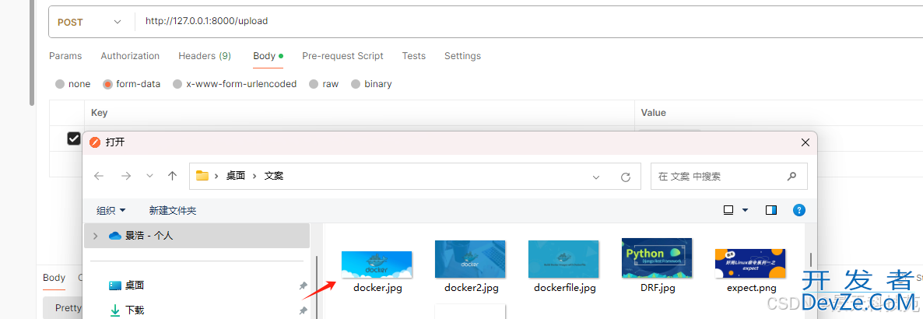The image size is (923, 319).
Task: Search in the 文案 search box
Action: point(728,176)
